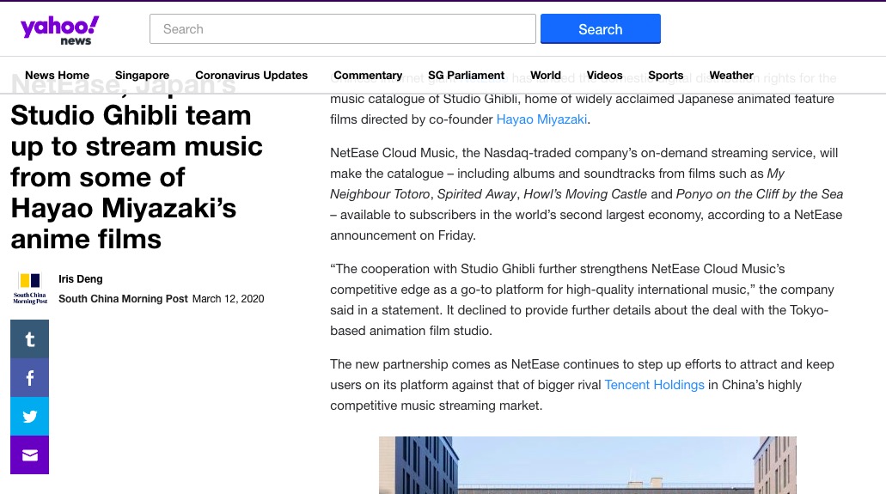Click the South China Morning Post logo
886x494 pixels.
point(30,289)
